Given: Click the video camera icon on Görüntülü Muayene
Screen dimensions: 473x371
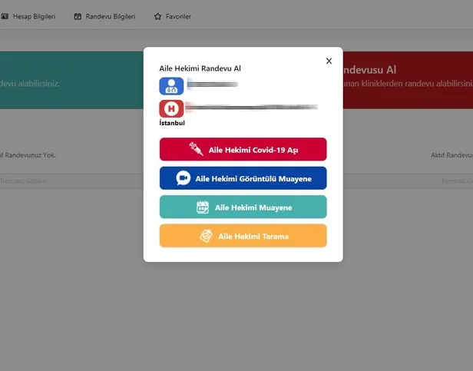Looking at the screenshot, I should pyautogui.click(x=183, y=178).
